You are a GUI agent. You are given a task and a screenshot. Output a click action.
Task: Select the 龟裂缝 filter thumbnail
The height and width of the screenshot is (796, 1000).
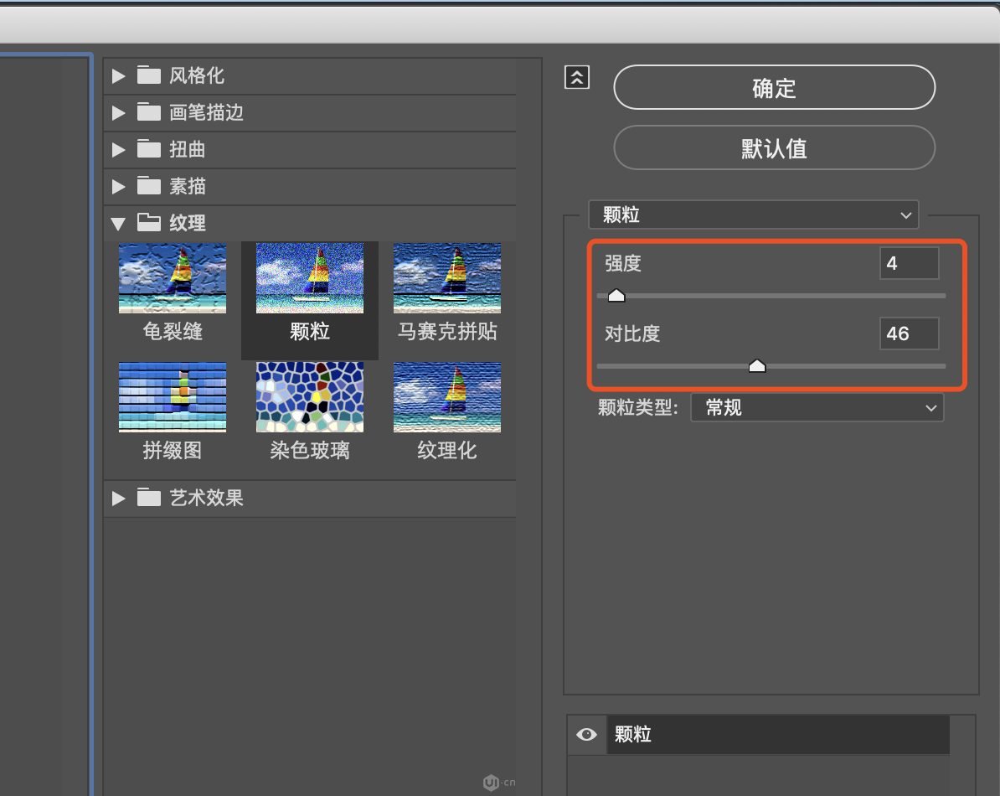coord(173,278)
